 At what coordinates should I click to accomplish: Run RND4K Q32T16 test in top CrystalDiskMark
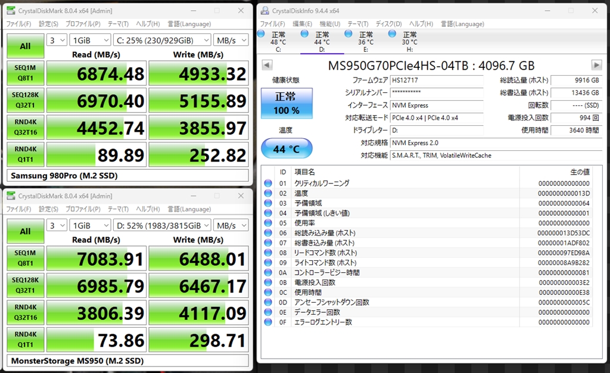25,127
